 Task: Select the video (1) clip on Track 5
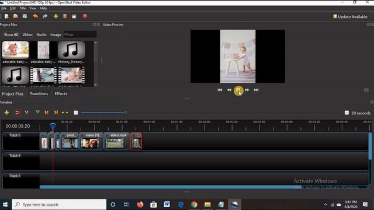tap(91, 141)
